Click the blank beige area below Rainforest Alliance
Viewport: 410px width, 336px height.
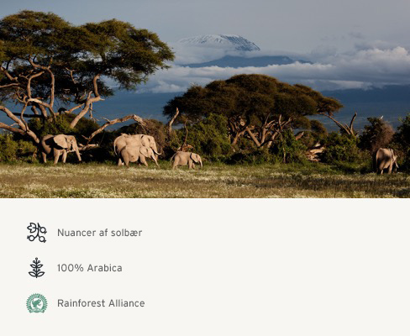pos(205,325)
